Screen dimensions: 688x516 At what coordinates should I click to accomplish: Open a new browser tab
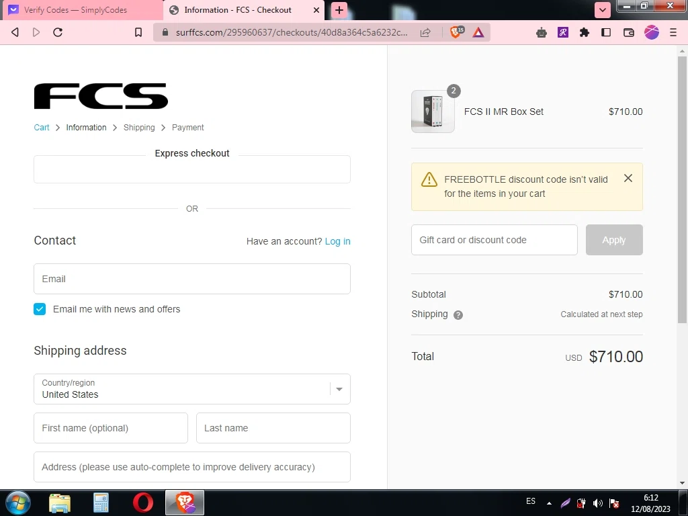[339, 9]
